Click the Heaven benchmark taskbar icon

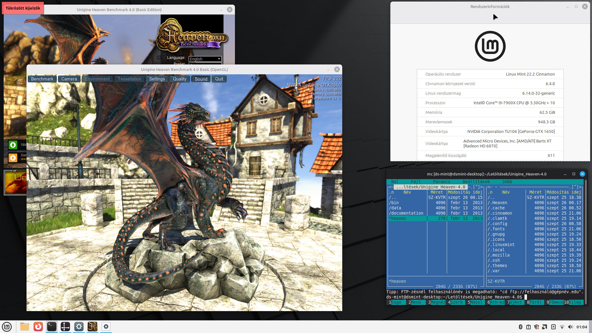click(92, 327)
